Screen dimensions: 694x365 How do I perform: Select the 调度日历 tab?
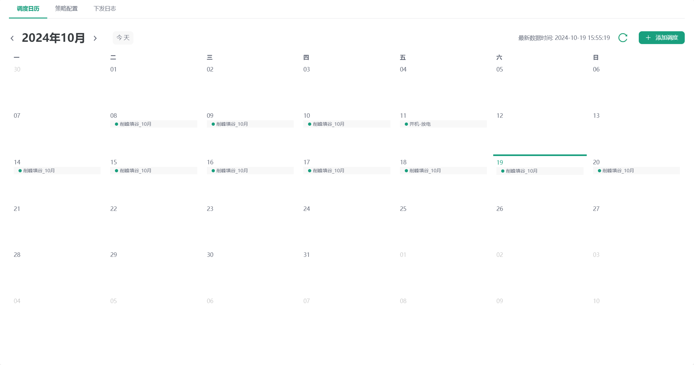click(x=28, y=9)
